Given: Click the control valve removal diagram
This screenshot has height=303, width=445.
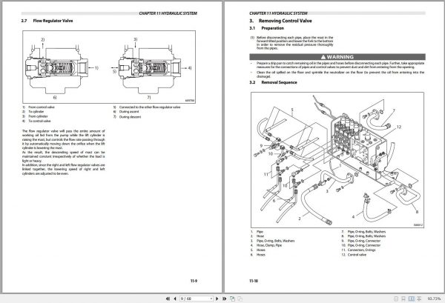Looking at the screenshot, I should click(337, 160).
